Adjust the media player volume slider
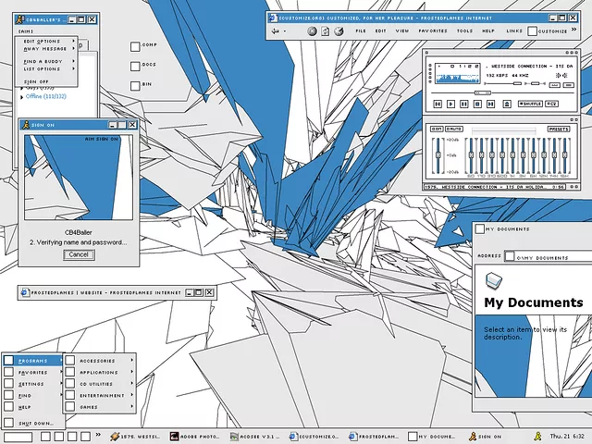This screenshot has height=444, width=592. [x=503, y=83]
